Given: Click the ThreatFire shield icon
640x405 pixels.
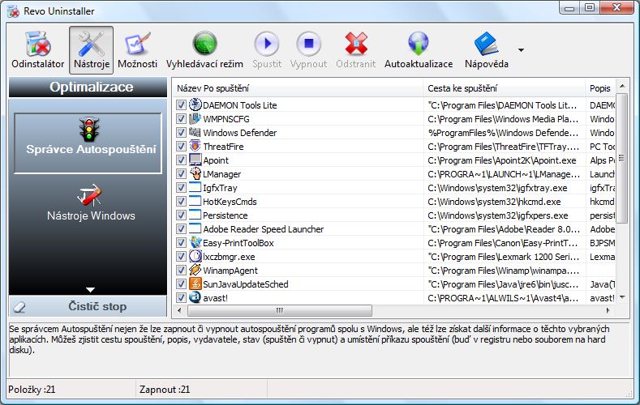Looking at the screenshot, I should point(195,146).
